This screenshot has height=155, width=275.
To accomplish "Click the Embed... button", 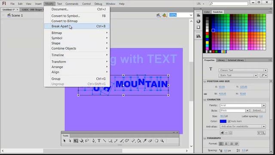I will click(258, 111).
